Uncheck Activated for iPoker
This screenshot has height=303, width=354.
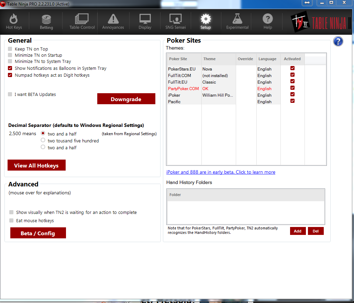click(x=292, y=94)
